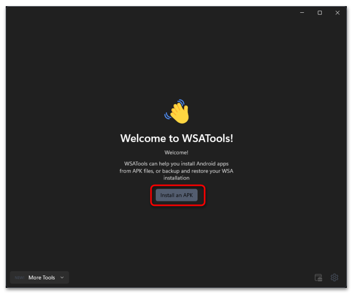Close the WSATools window
Viewport: 353px width, 294px height.
(x=338, y=13)
